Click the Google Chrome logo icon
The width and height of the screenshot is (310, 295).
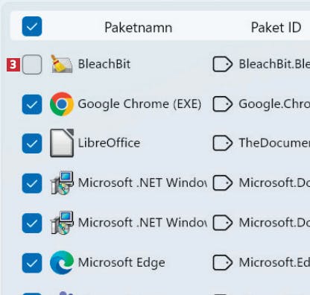(x=62, y=104)
